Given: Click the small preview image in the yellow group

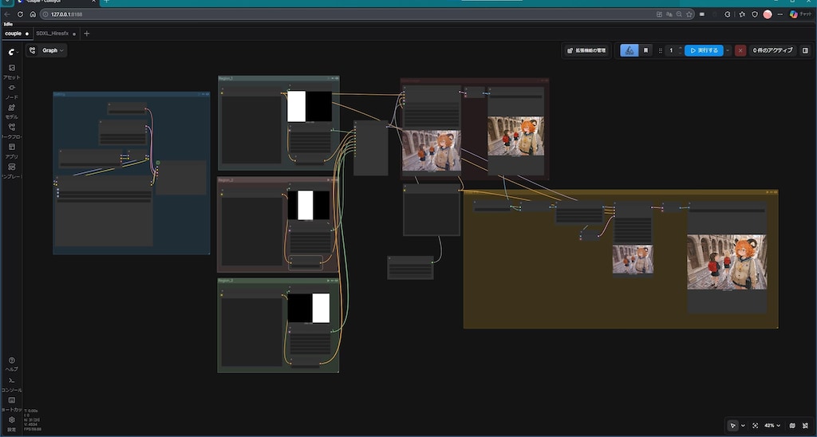Looking at the screenshot, I should [633, 259].
